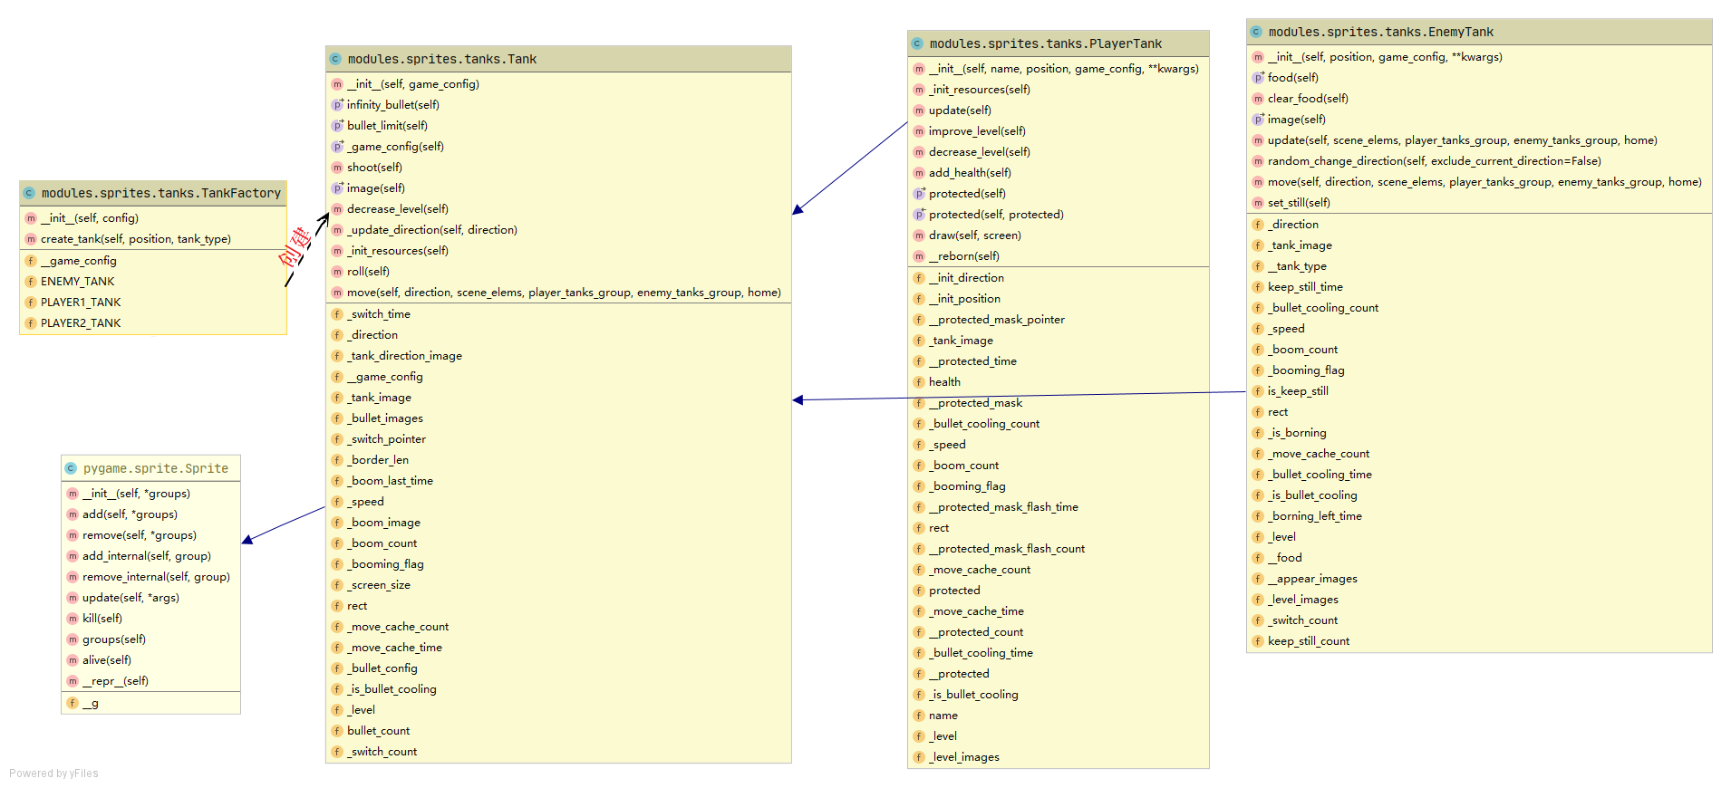1731x788 pixels.
Task: Click the field icon beside ENEMY_TANK
Action: (31, 282)
